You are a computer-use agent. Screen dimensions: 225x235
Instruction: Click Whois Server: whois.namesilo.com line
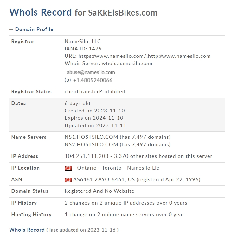click(x=108, y=64)
